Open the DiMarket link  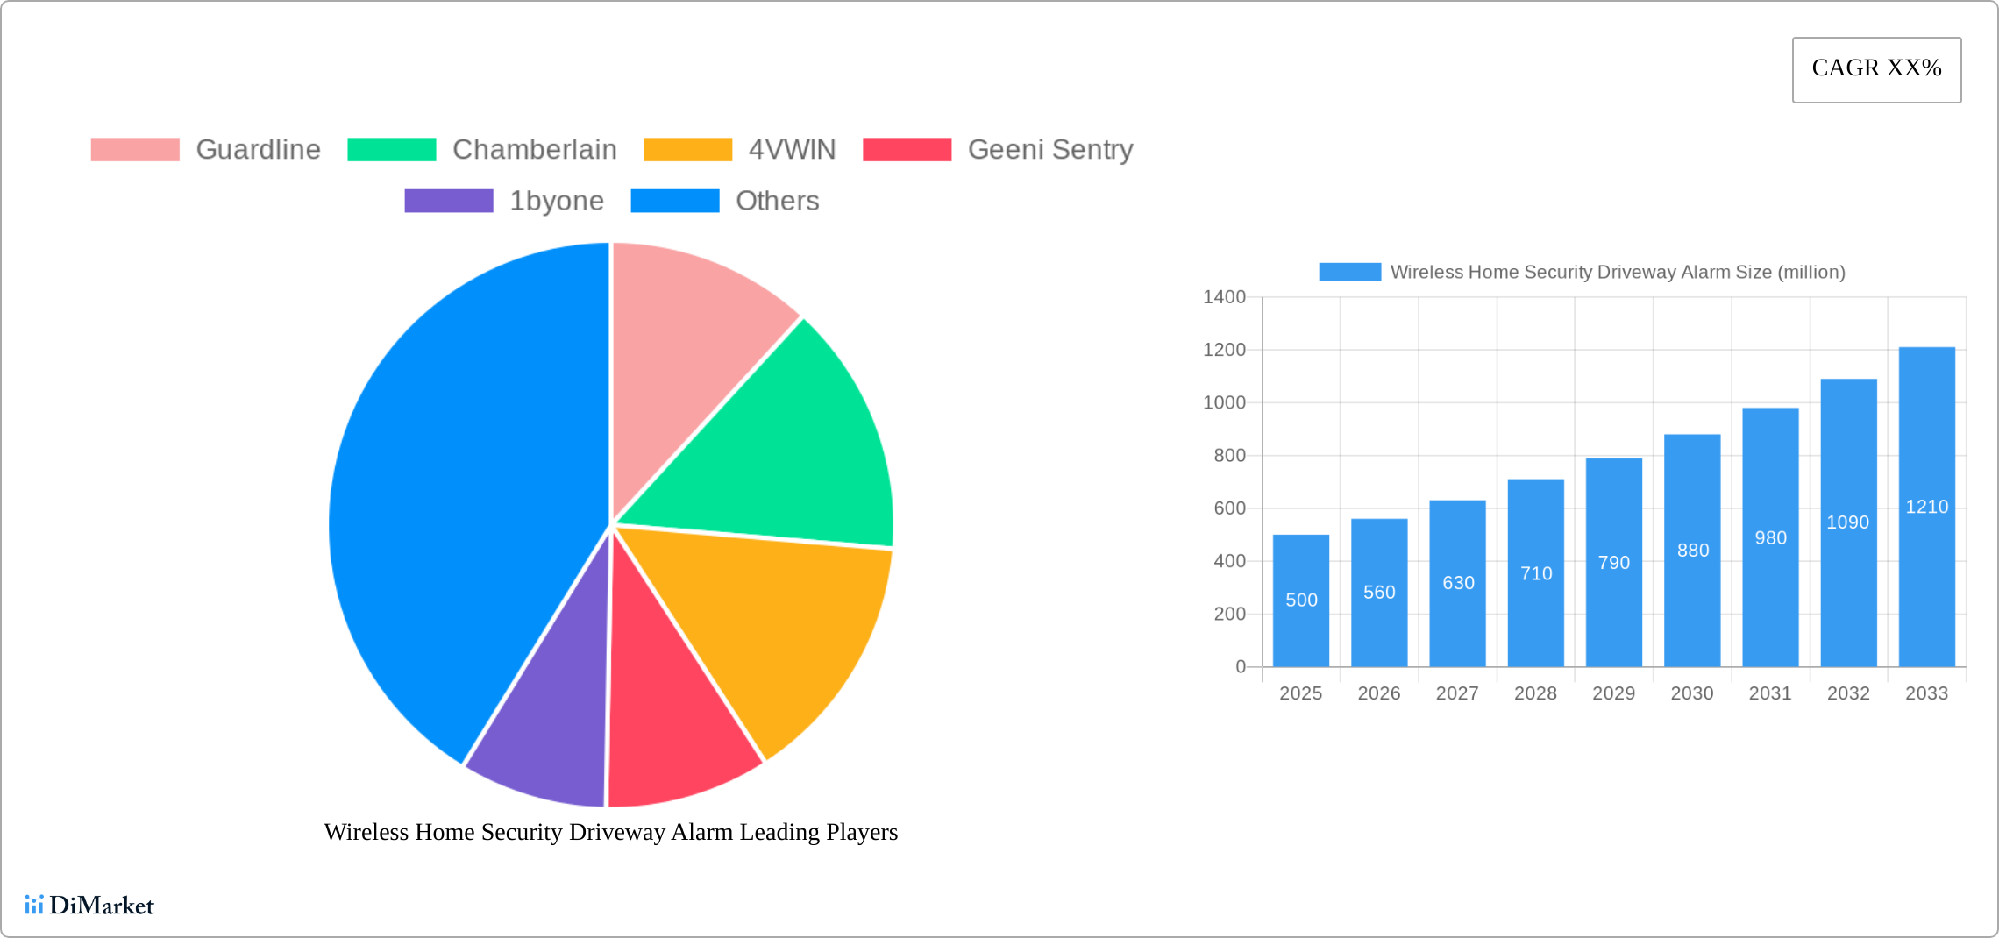(103, 906)
